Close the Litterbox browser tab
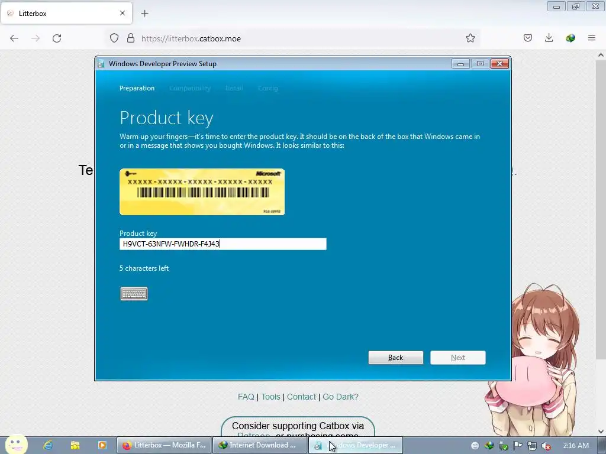 coord(123,13)
